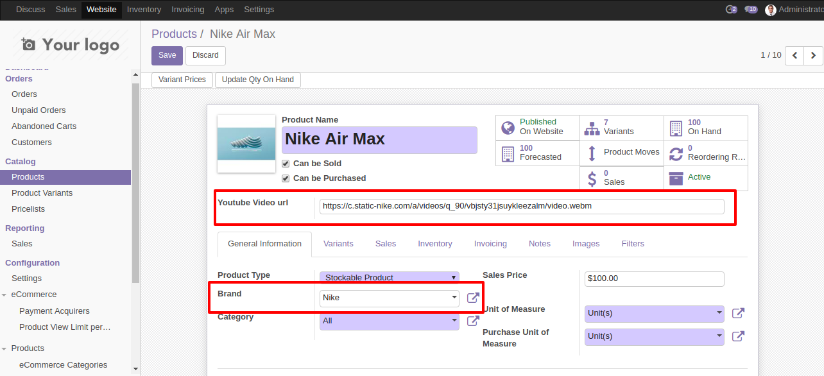Click the Published On Website globe icon

pos(508,127)
